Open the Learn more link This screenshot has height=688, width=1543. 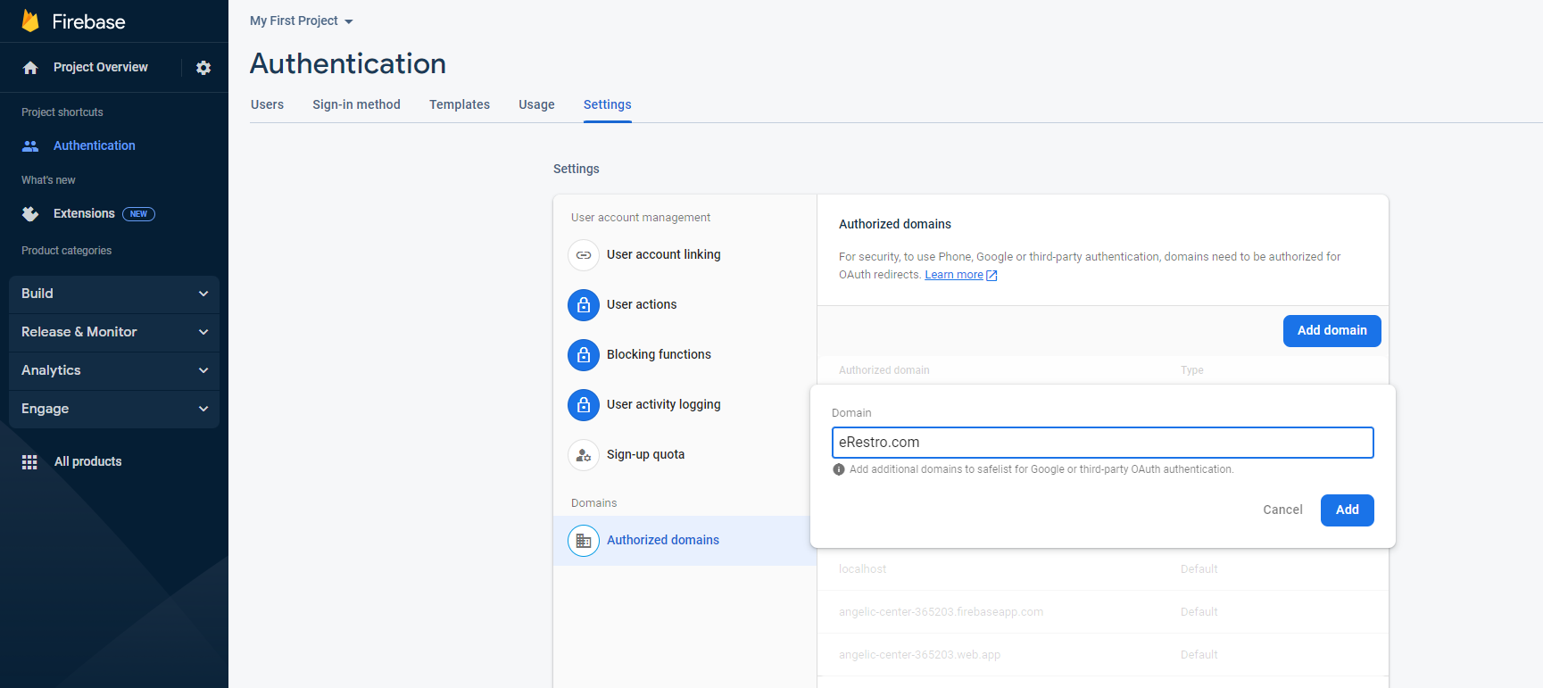(x=953, y=275)
